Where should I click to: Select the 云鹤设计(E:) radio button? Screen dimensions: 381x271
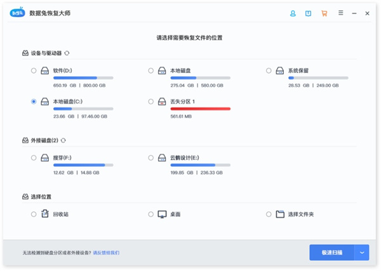pyautogui.click(x=150, y=157)
